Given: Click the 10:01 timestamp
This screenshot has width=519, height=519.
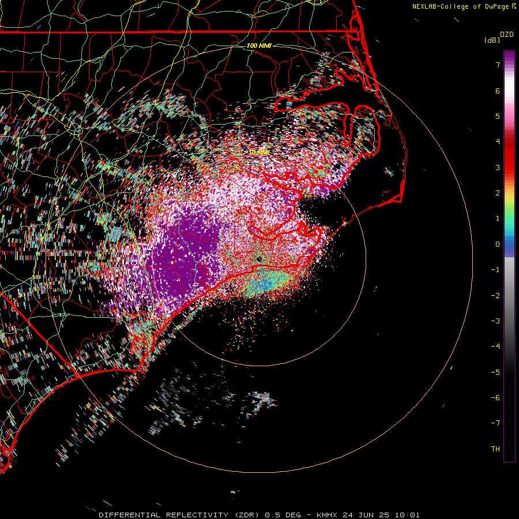Looking at the screenshot, I should tap(407, 515).
